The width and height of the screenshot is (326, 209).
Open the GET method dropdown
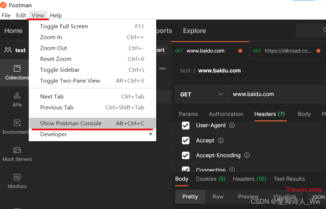coord(201,94)
